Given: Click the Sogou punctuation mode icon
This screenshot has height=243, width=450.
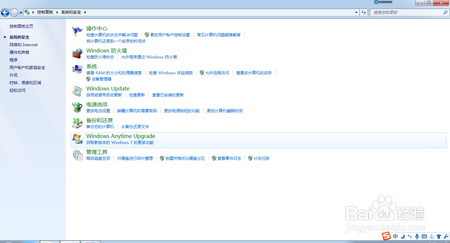Looking at the screenshot, I should pyautogui.click(x=409, y=236).
